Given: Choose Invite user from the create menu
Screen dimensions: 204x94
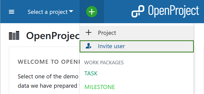Looking at the screenshot, I should [x=137, y=46].
